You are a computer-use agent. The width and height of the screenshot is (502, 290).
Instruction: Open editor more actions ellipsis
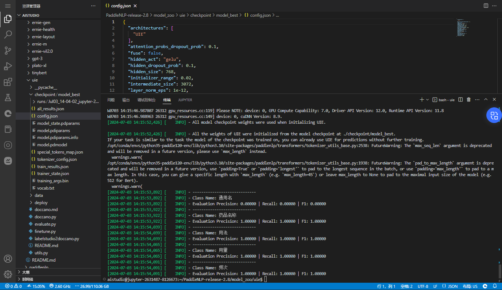(x=494, y=6)
